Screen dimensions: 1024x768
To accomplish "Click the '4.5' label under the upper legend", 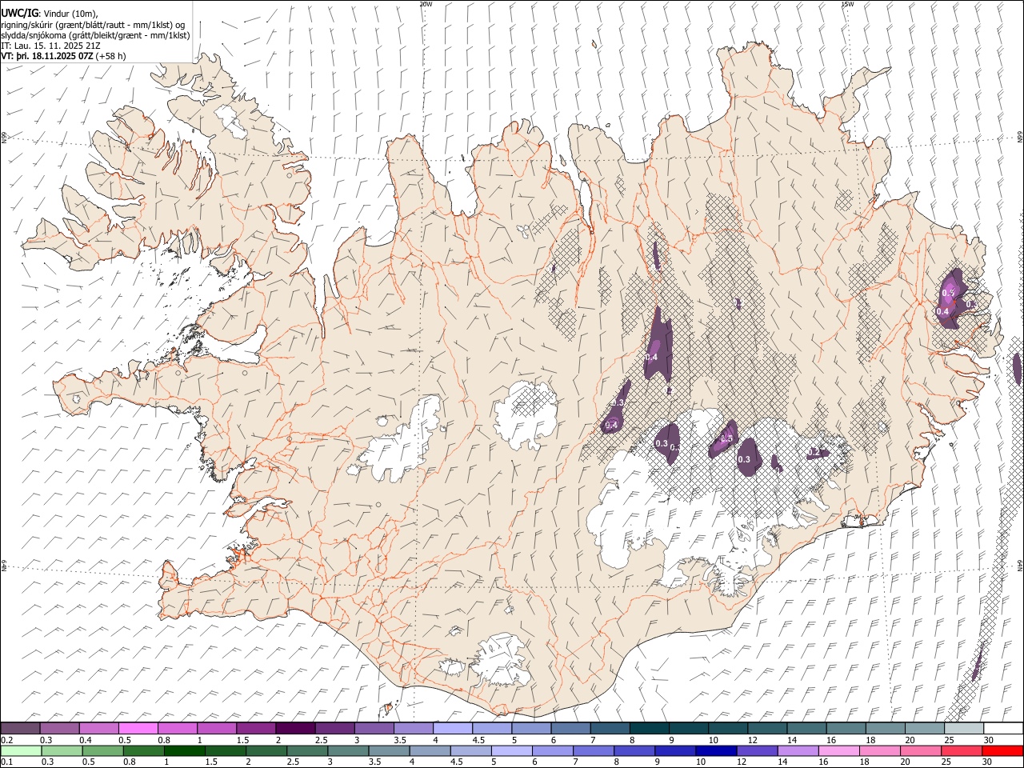I will (478, 740).
